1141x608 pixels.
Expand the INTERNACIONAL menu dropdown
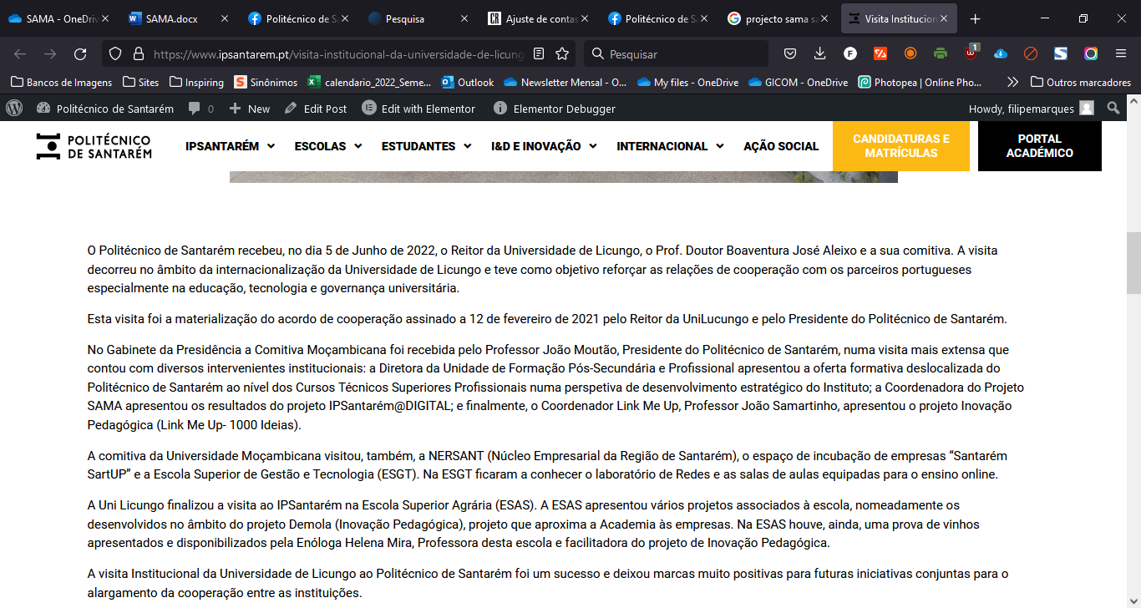670,146
